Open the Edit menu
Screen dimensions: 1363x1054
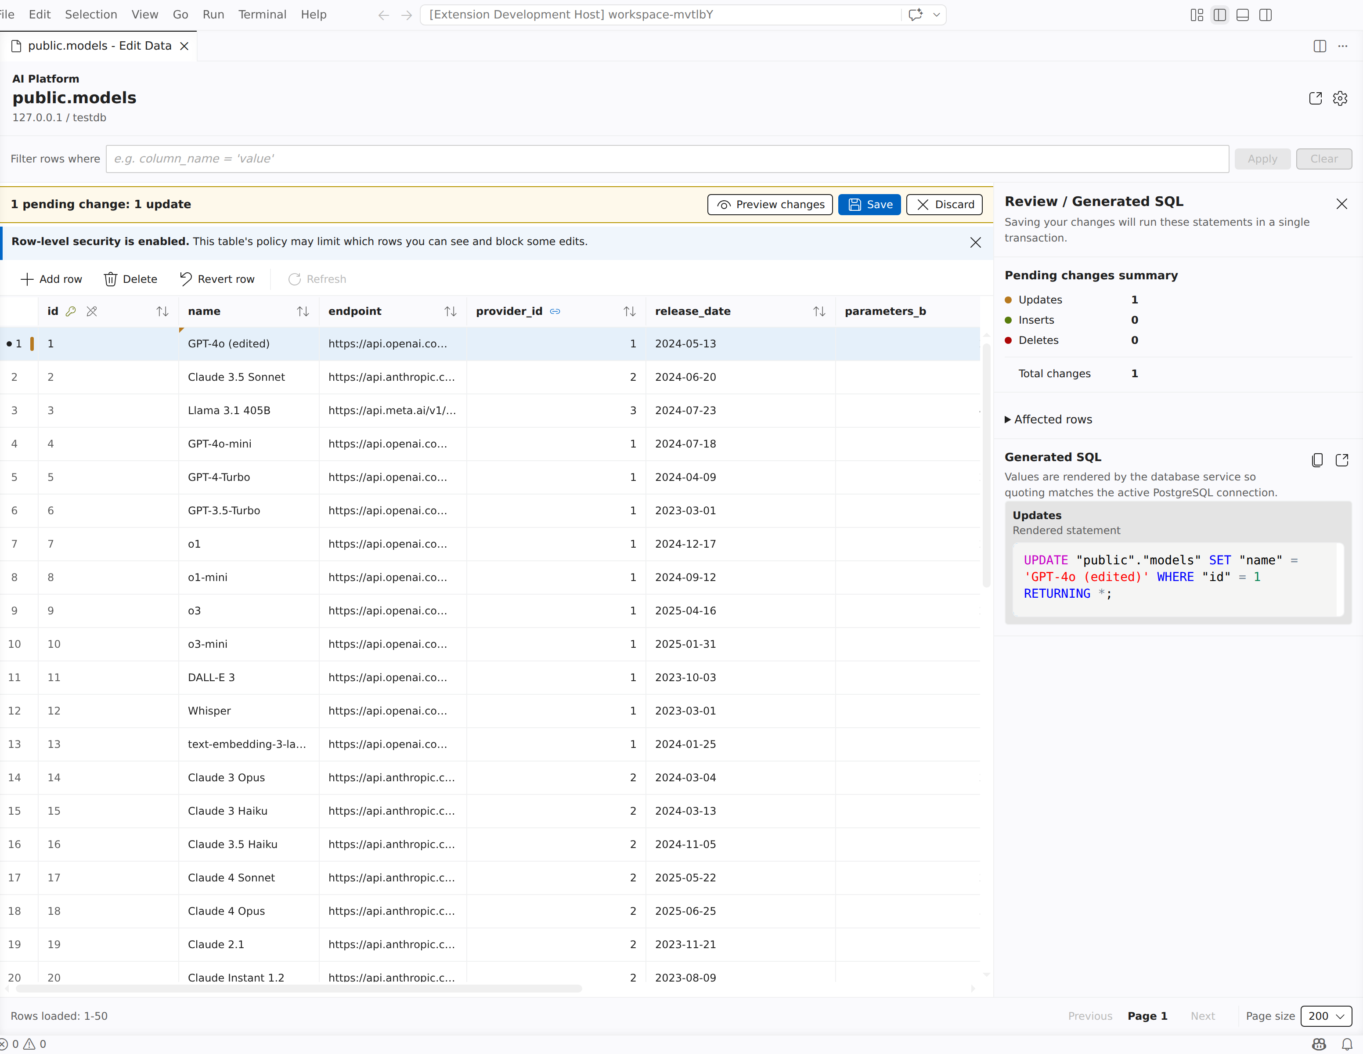tap(40, 14)
